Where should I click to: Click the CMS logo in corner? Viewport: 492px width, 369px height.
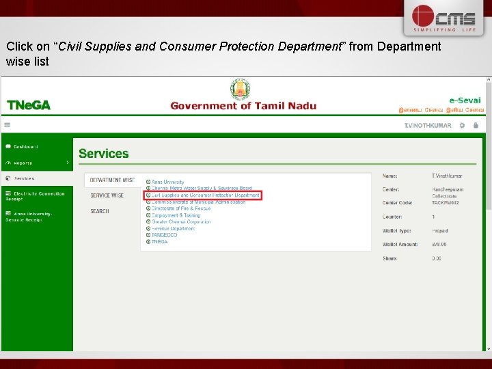pos(443,18)
